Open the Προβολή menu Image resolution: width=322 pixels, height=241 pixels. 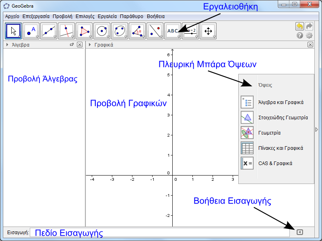tap(62, 16)
